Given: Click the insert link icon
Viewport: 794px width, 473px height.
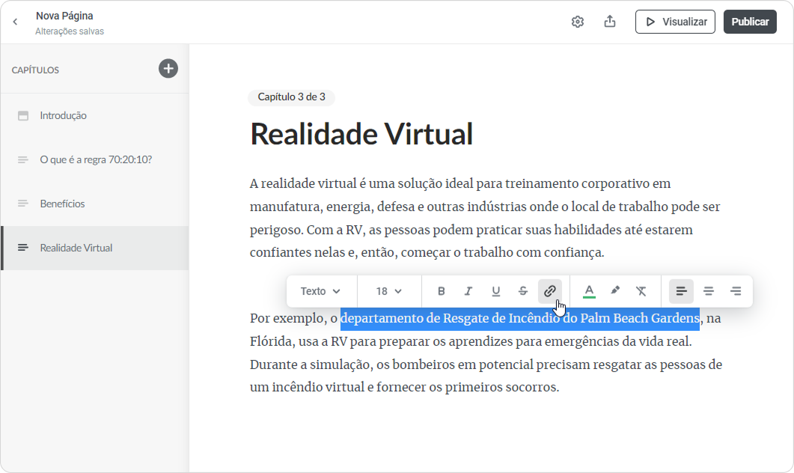Looking at the screenshot, I should 549,291.
